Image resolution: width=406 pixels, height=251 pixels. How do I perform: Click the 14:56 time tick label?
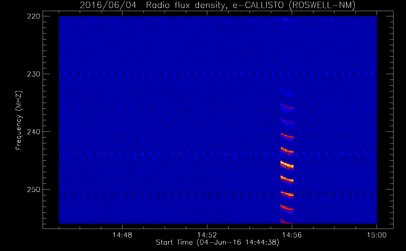point(292,235)
